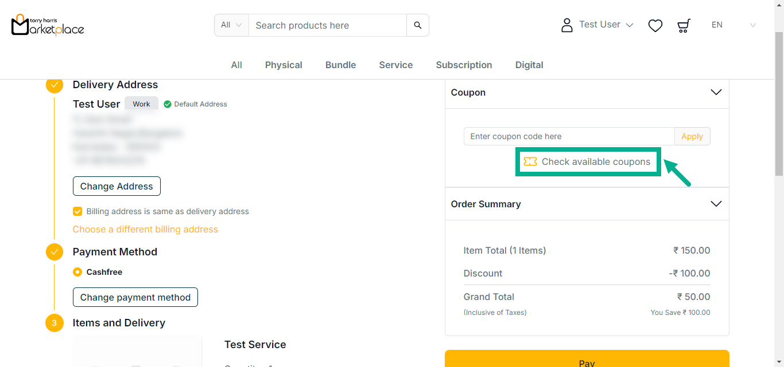The height and width of the screenshot is (367, 784).
Task: Click the search magnifier icon
Action: pos(417,25)
